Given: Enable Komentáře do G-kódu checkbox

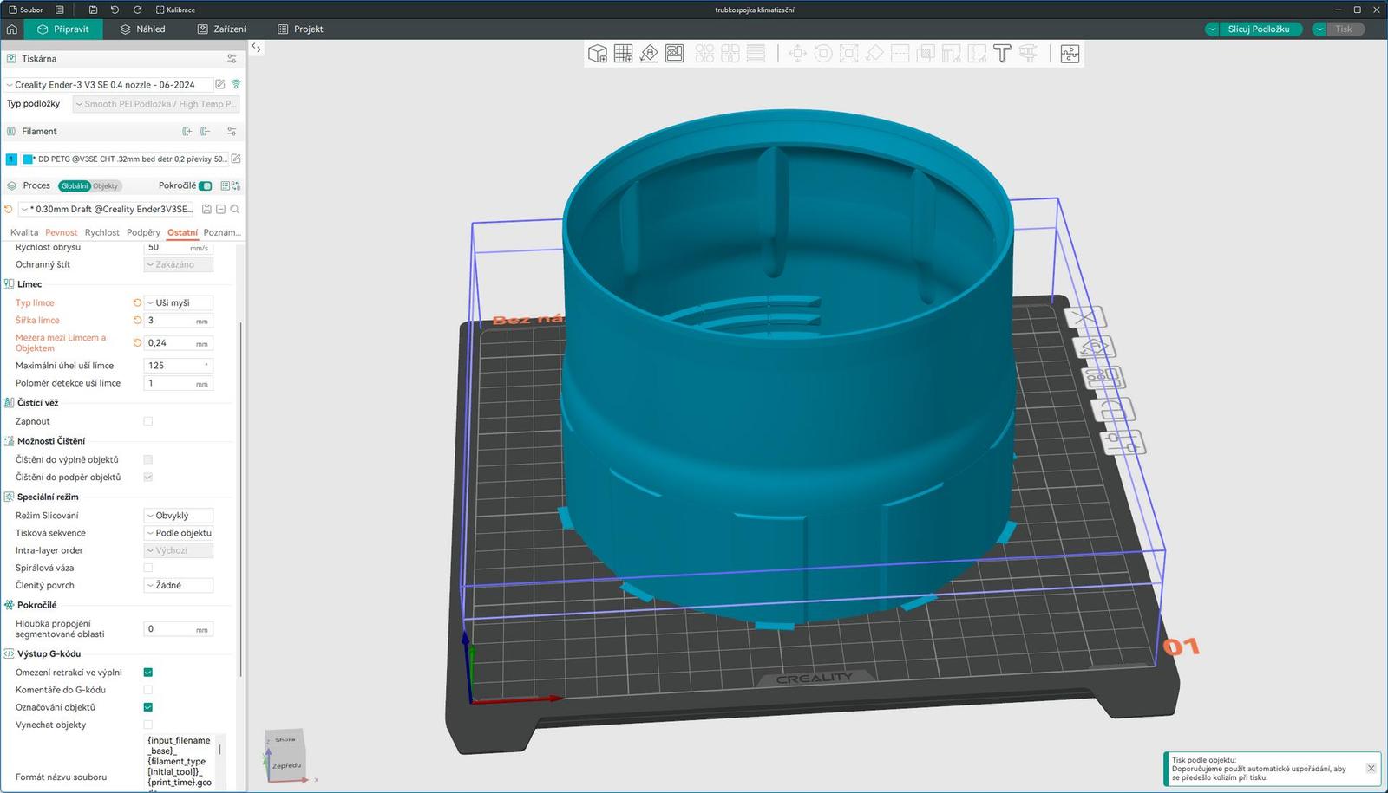Looking at the screenshot, I should (x=147, y=690).
